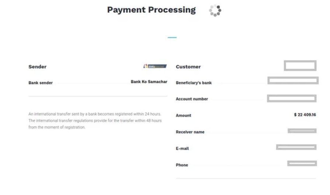330x195 pixels.
Task: Focus the Receiver name field
Action: (302, 131)
